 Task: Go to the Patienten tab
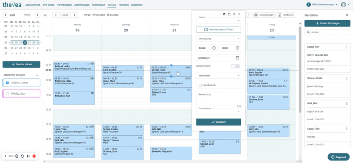[123, 5]
